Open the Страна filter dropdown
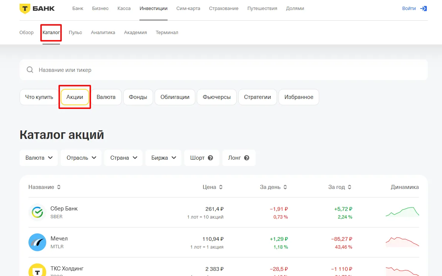The width and height of the screenshot is (442, 276). (123, 157)
